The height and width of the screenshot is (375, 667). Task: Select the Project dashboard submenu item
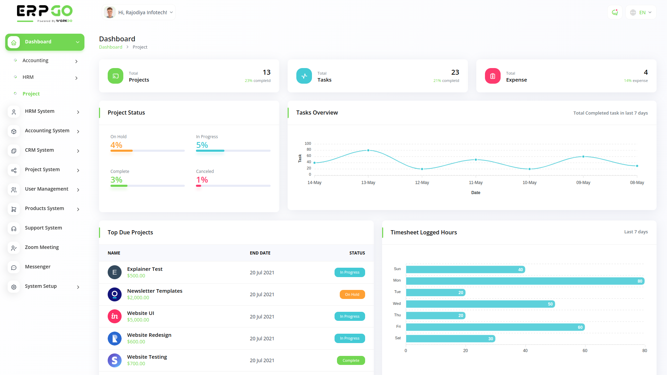click(31, 94)
